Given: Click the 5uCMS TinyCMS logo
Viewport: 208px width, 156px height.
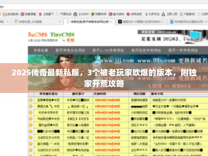Looking at the screenshot, I should [x=51, y=37].
